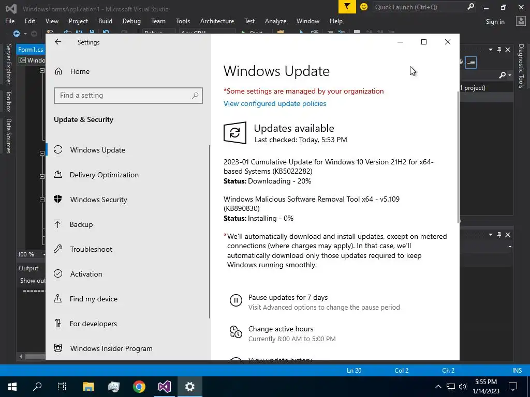
Task: Click the Updates available refresh icon
Action: (235, 133)
